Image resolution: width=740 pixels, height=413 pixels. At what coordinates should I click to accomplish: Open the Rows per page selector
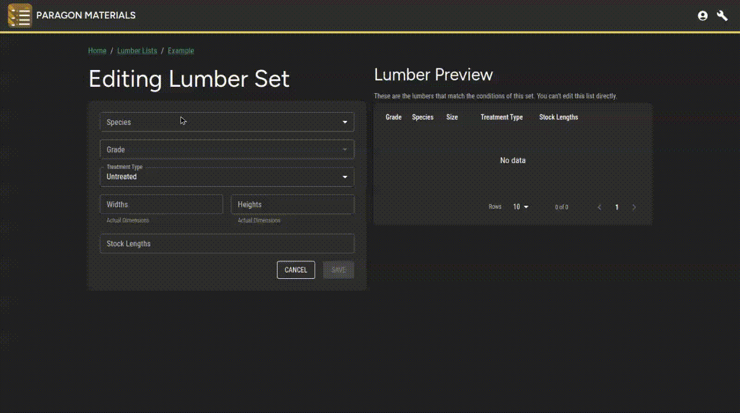520,207
